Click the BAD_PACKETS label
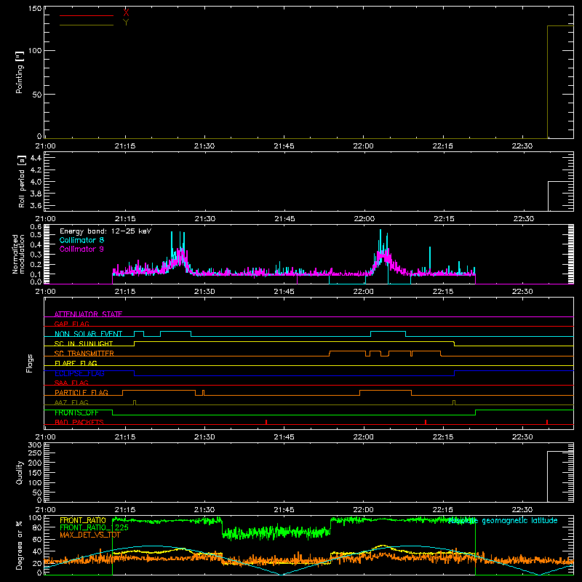 click(x=79, y=422)
